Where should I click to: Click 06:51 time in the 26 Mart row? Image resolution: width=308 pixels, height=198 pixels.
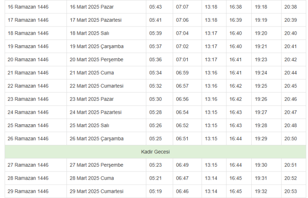coord(182,139)
